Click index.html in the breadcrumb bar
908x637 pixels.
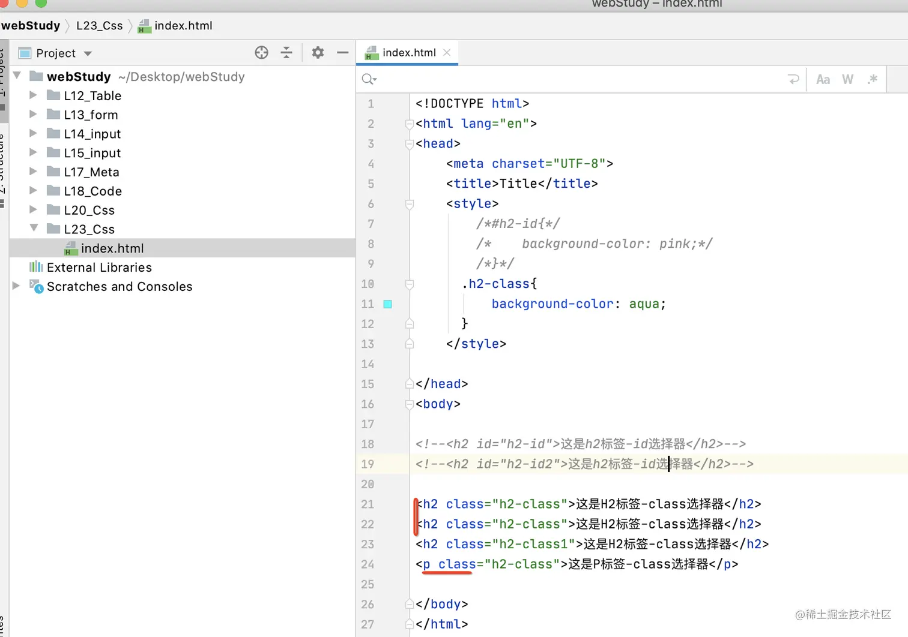(x=183, y=26)
